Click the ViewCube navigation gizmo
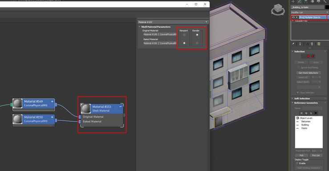 click(x=278, y=9)
